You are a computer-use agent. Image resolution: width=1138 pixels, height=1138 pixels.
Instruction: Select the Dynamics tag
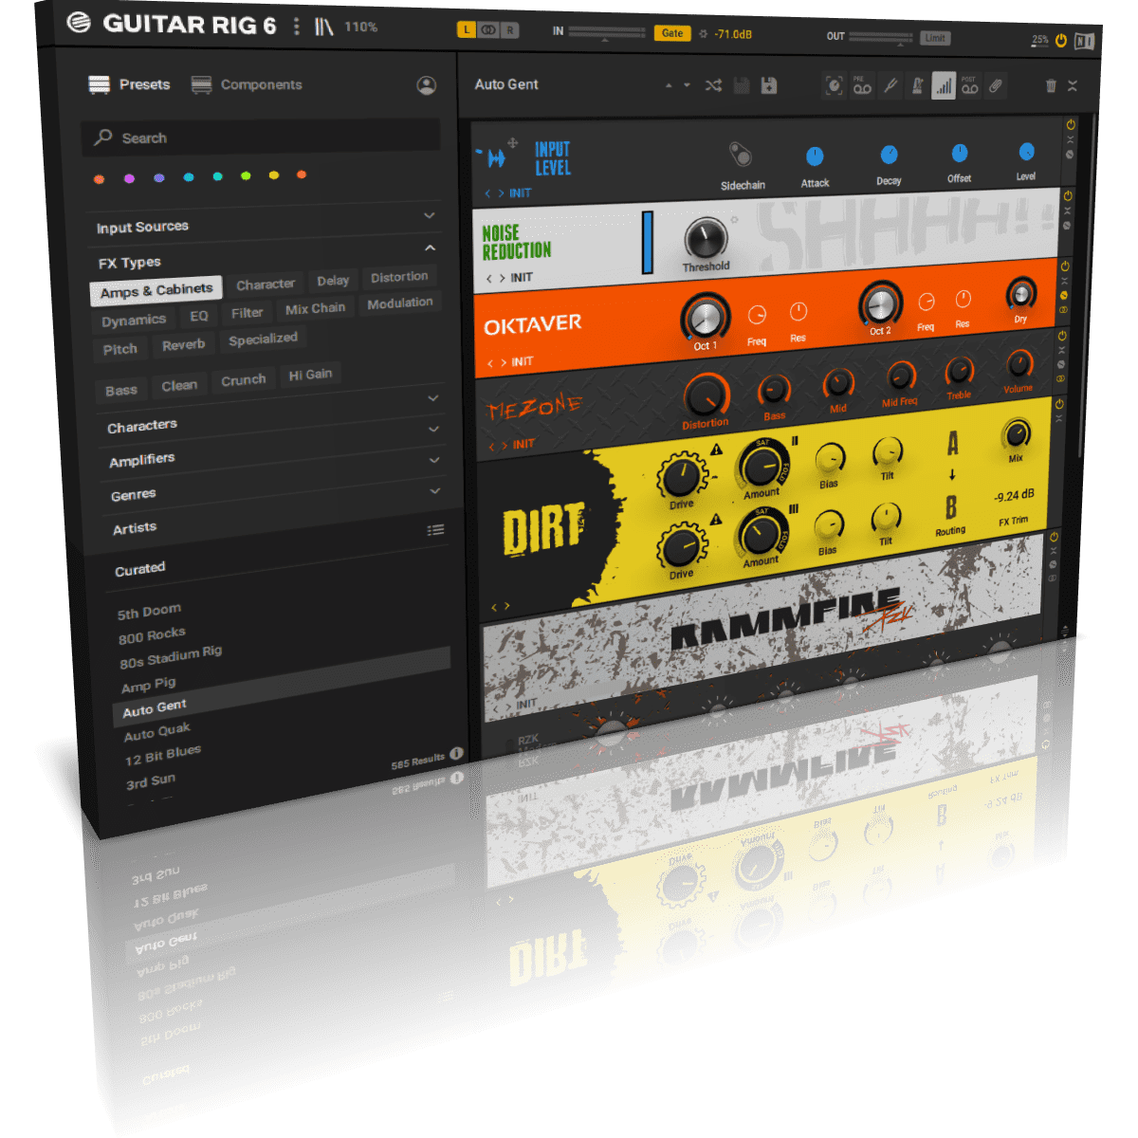pos(134,321)
